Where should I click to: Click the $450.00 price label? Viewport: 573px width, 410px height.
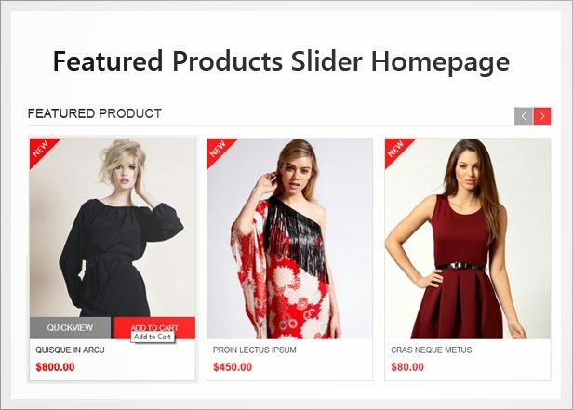point(233,367)
